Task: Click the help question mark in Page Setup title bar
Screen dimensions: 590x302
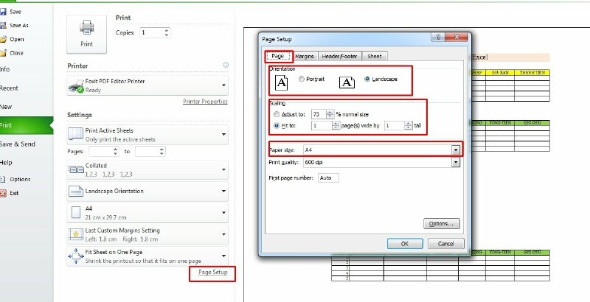Action: (x=438, y=37)
